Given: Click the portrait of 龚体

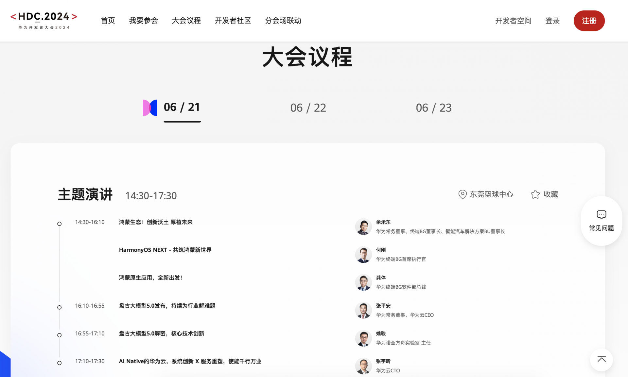Looking at the screenshot, I should [x=363, y=282].
